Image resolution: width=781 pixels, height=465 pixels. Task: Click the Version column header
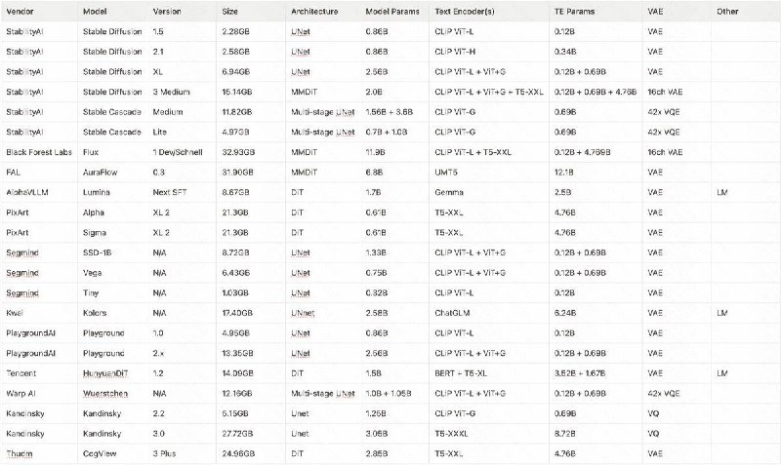(x=167, y=11)
